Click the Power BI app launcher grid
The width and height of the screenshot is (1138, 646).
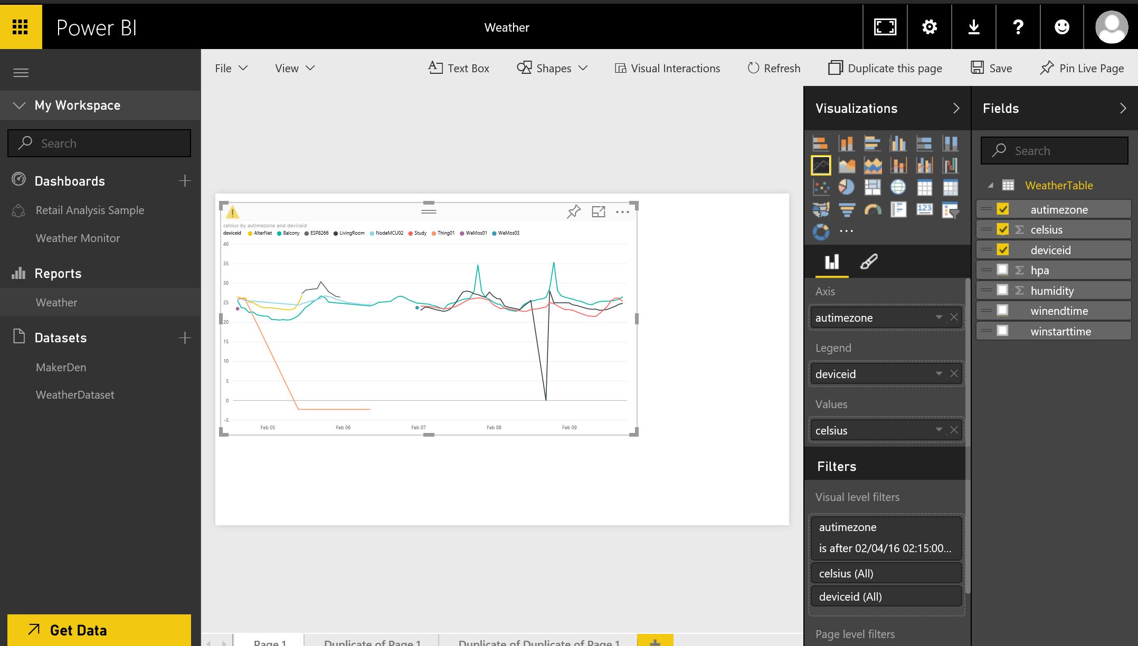tap(20, 27)
